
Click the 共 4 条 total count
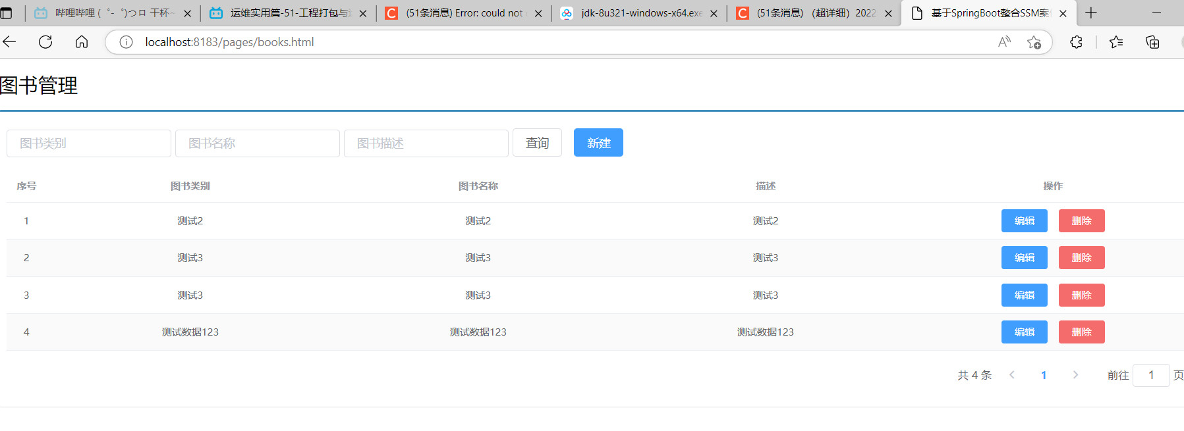coord(974,375)
